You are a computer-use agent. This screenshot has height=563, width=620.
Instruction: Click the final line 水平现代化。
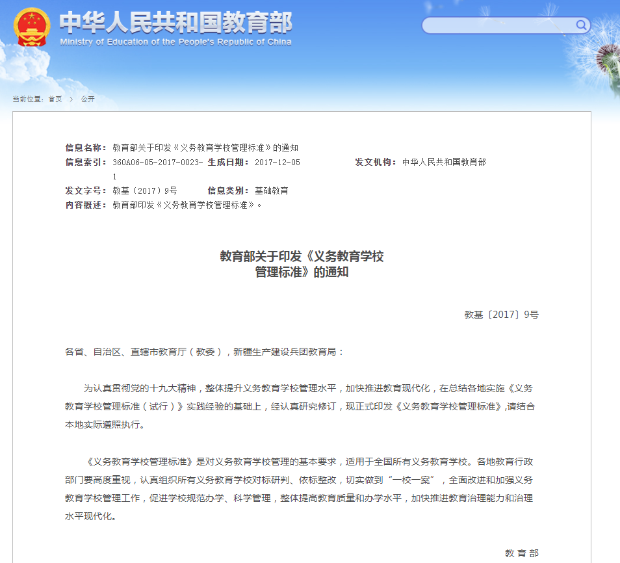tap(90, 516)
